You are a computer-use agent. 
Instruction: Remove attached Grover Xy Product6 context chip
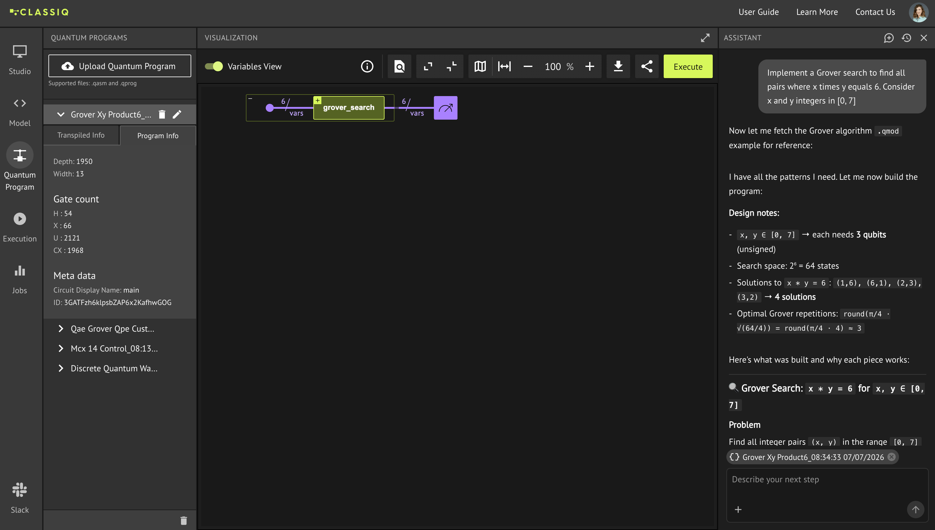(x=891, y=457)
